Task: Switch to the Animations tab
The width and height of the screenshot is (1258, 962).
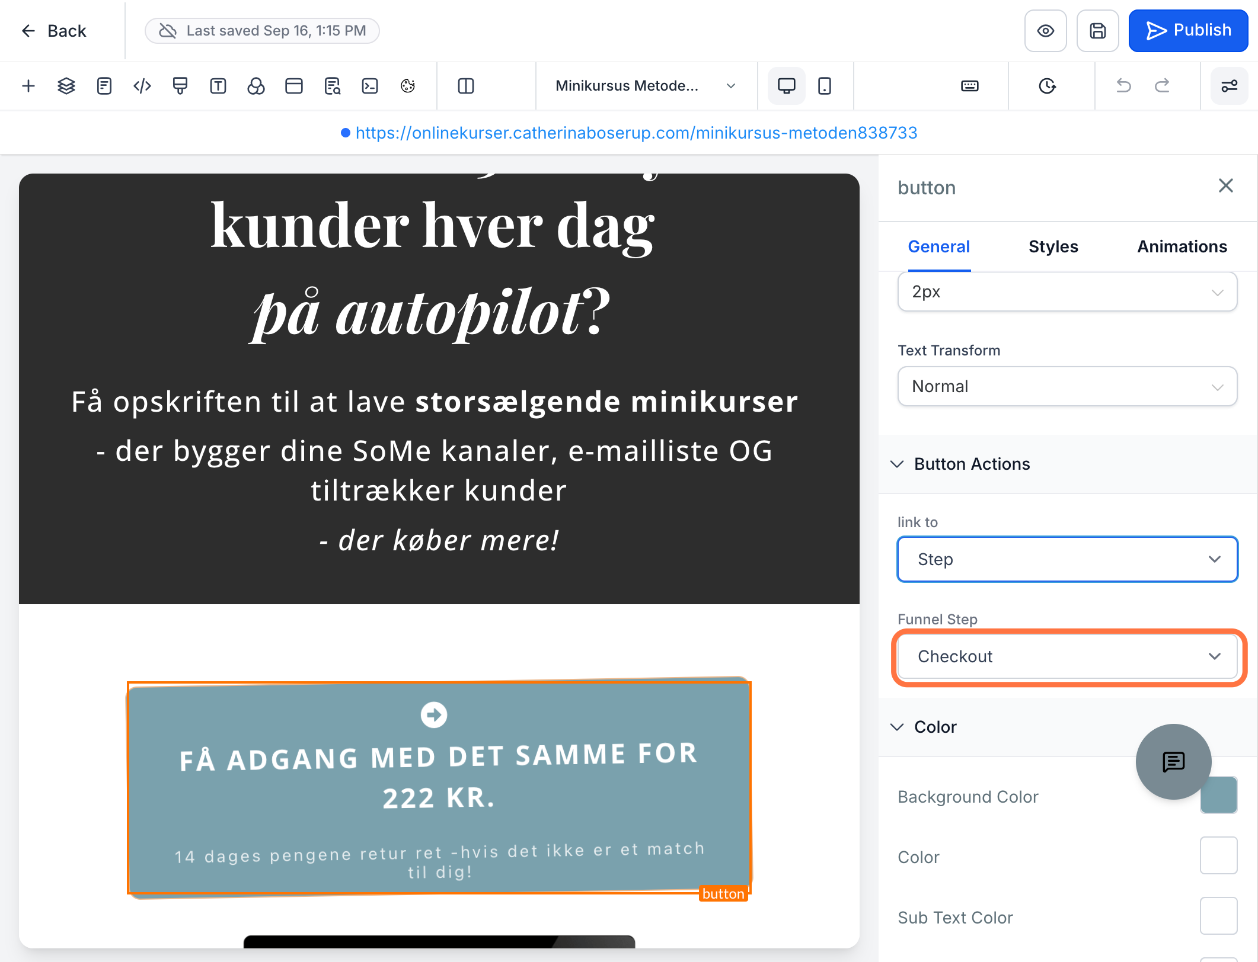Action: pyautogui.click(x=1182, y=247)
